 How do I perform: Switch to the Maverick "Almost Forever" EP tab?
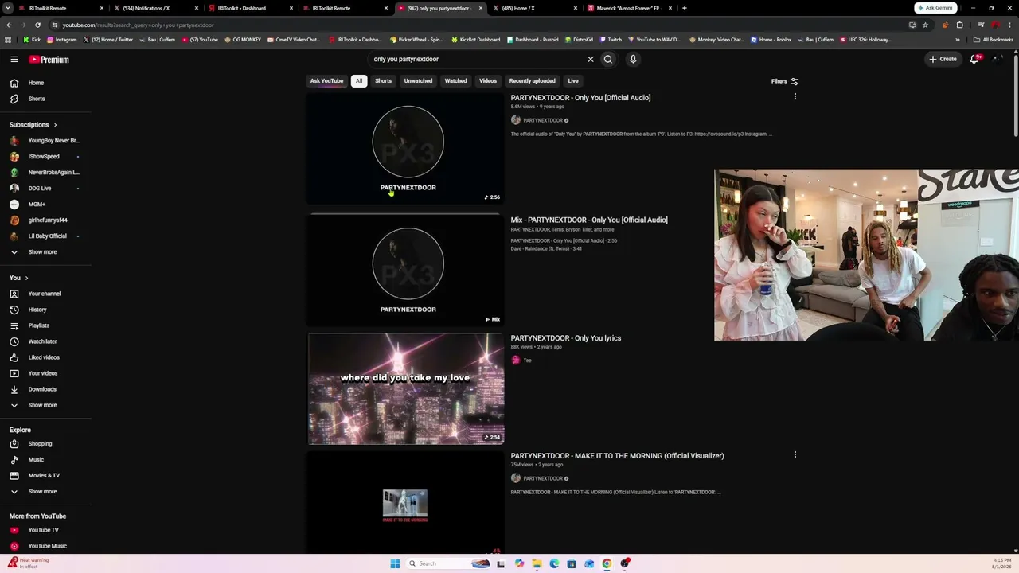[x=629, y=8]
